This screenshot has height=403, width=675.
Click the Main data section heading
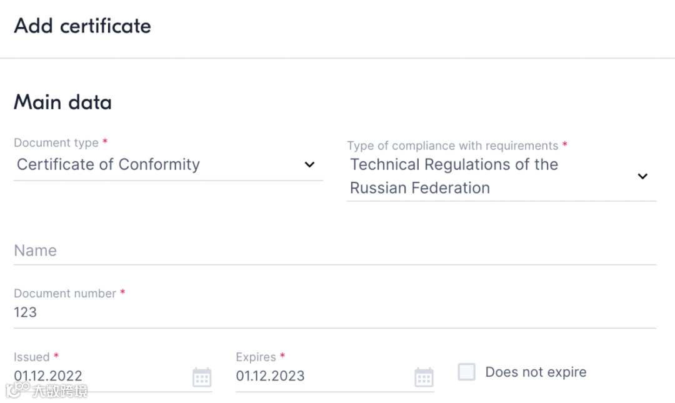click(x=62, y=102)
